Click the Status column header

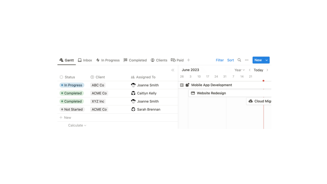[67, 77]
